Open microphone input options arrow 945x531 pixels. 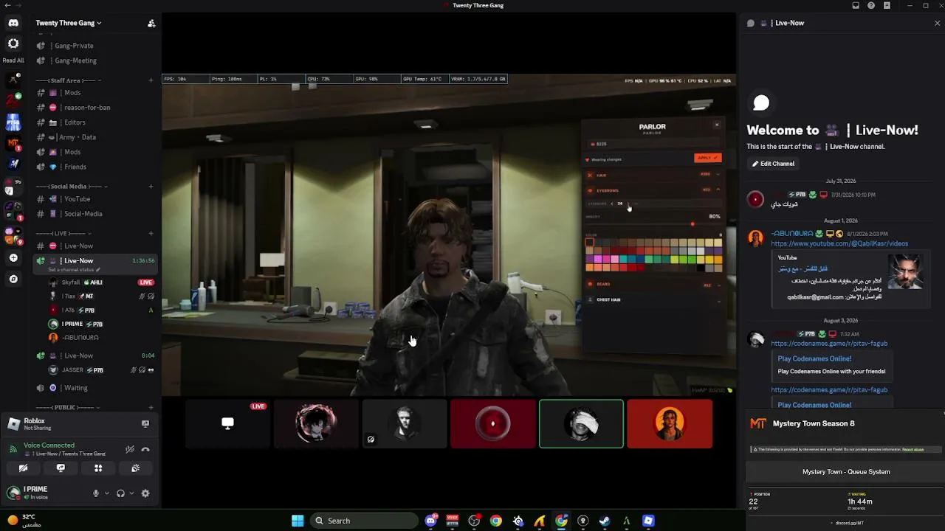tap(107, 493)
